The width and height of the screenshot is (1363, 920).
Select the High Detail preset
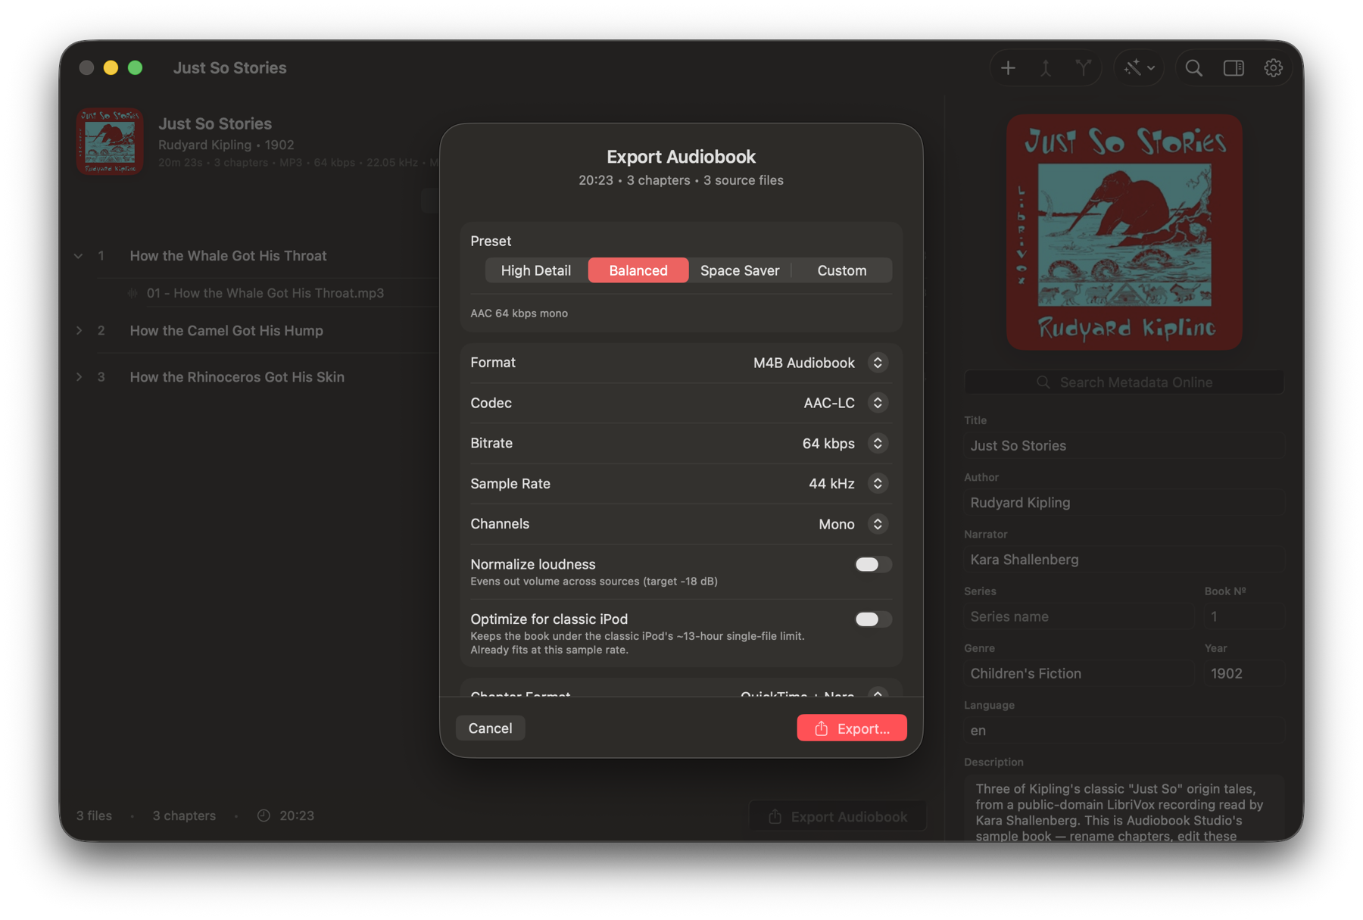tap(536, 270)
